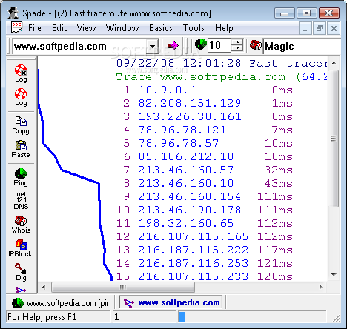Click hop 8 address 213.46.160.10

coord(186,183)
